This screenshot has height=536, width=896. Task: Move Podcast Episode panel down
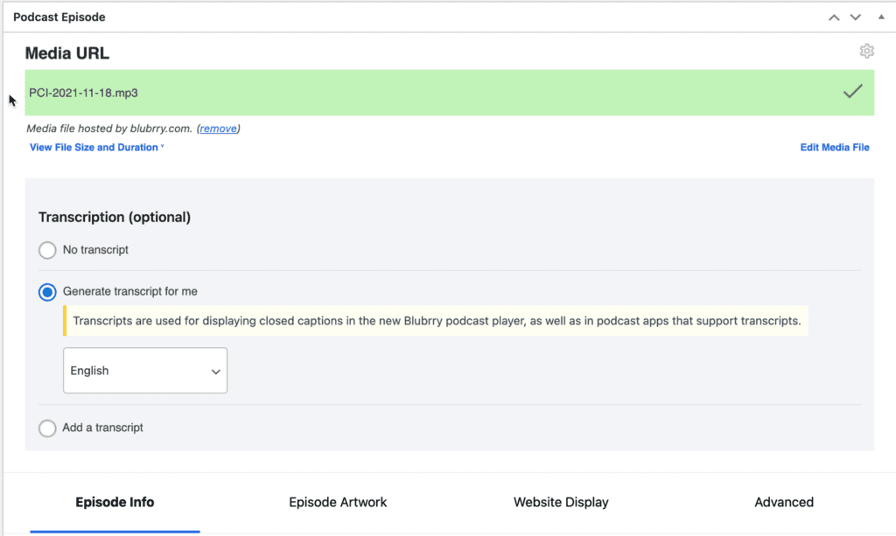click(855, 17)
